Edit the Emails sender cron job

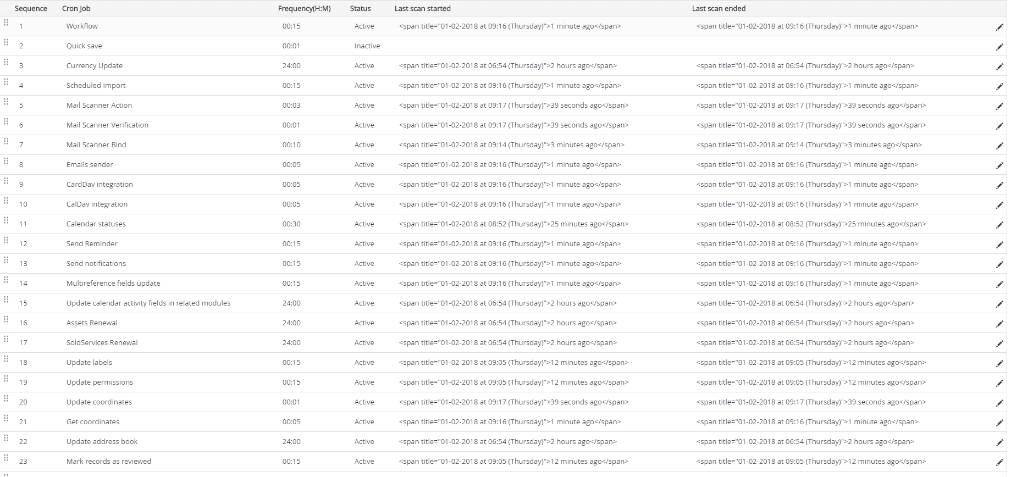pos(999,165)
